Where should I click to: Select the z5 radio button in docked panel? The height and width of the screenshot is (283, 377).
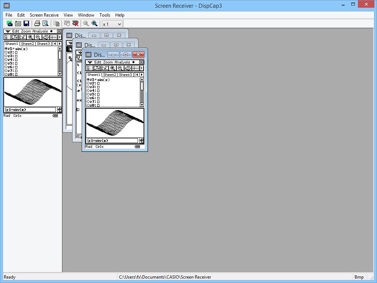click(x=6, y=63)
